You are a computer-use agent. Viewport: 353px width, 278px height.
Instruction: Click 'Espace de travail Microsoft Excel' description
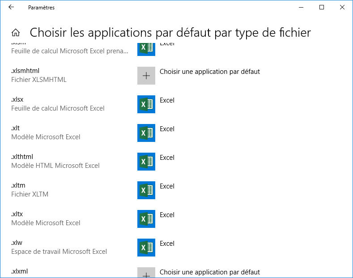(59, 252)
